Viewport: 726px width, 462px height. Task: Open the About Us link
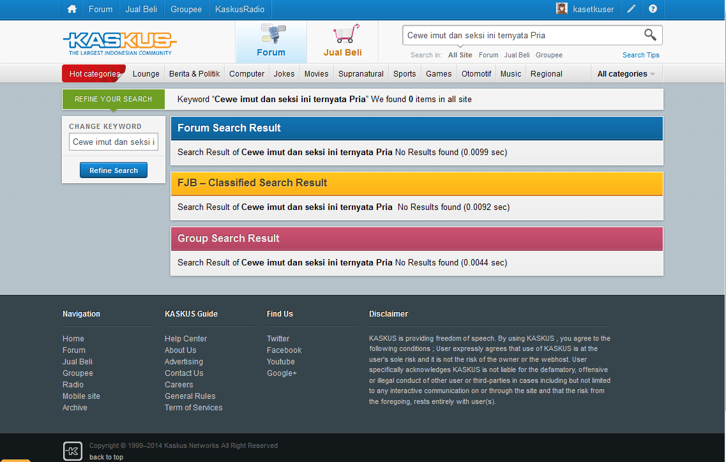pos(181,350)
